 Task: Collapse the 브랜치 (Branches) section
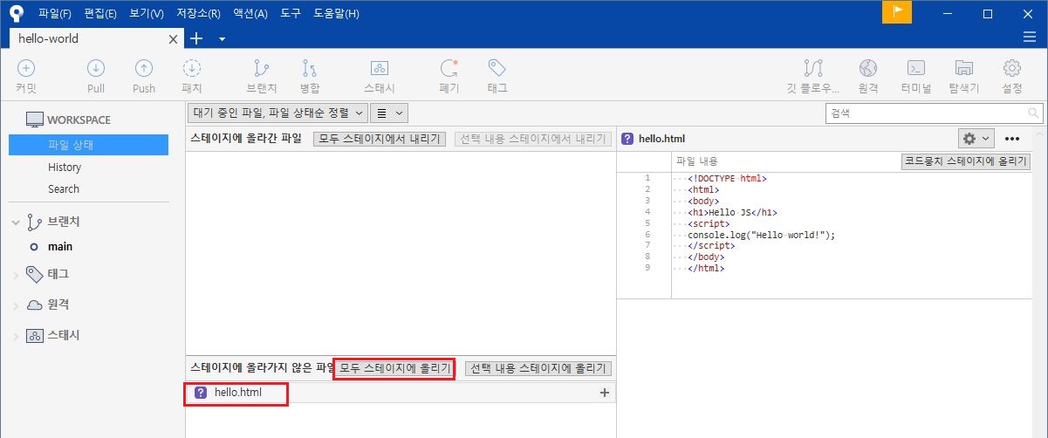16,222
